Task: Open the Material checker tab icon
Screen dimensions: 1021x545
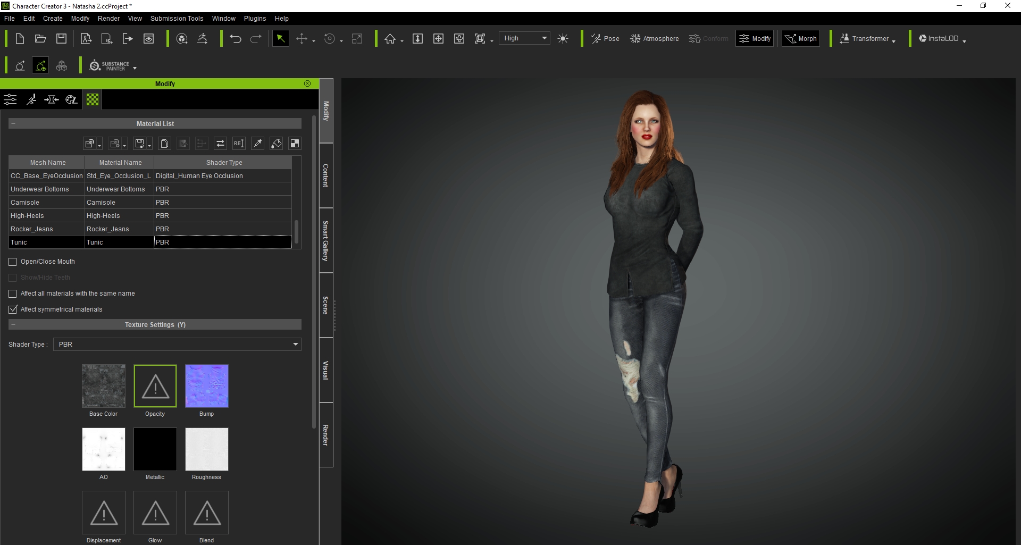Action: coord(93,99)
